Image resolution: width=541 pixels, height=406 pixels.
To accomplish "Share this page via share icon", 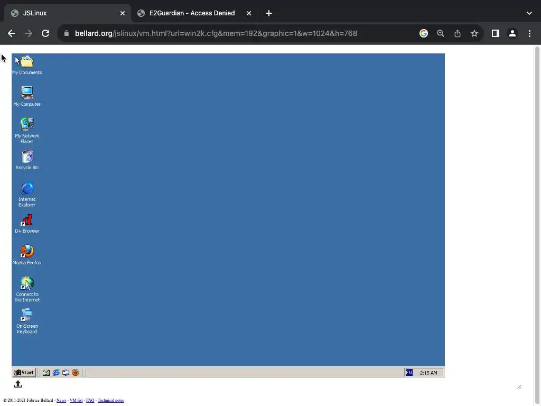I will pos(457,33).
